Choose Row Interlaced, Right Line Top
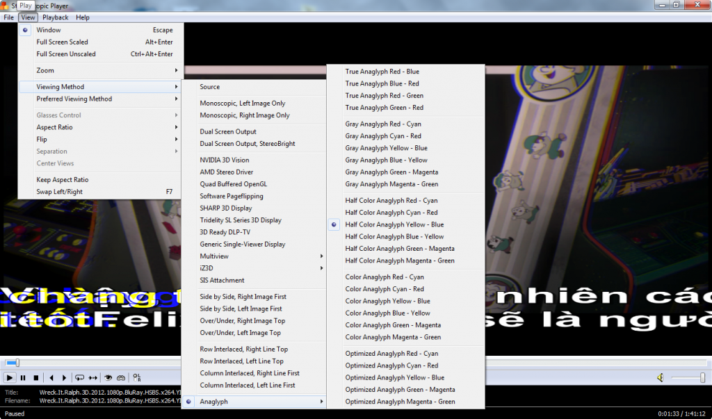The image size is (712, 419). point(254,349)
